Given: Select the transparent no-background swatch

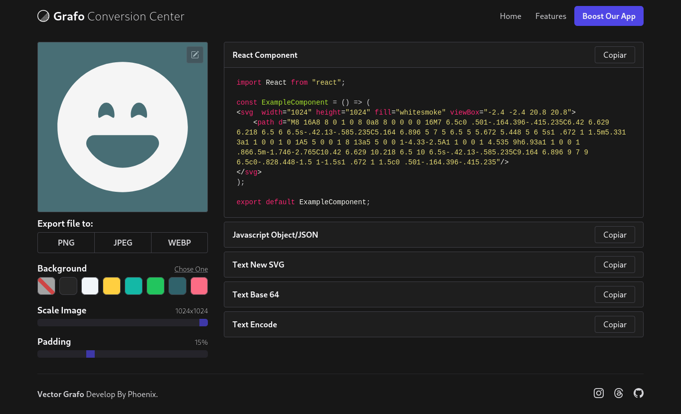Looking at the screenshot, I should click(x=46, y=286).
